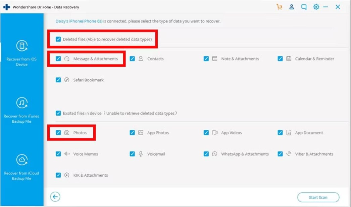Uncheck the App Document checkbox
The height and width of the screenshot is (207, 351).
pyautogui.click(x=280, y=132)
